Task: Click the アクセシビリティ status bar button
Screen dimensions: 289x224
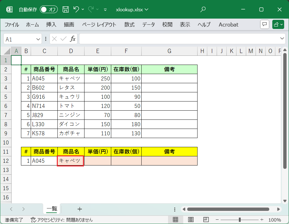Action: [x=62, y=220]
